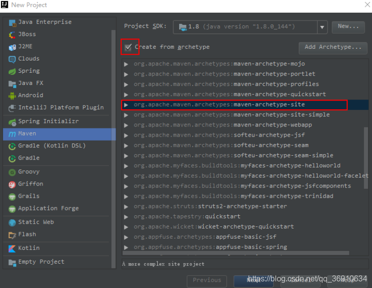
Task: Select struts2-archetype-starter row
Action: (x=245, y=206)
